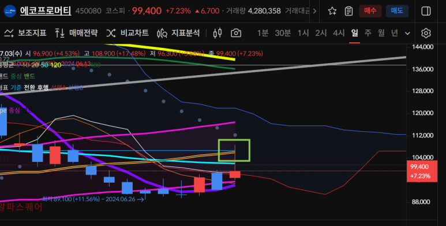This screenshot has height=226, width=446.
Task: Toggle the side panel layout icon
Action: pos(426,11)
